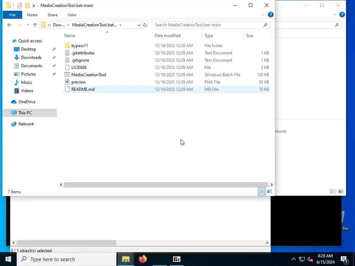355x266 pixels.
Task: Click search icon in background Explorer window
Action: pos(337,25)
